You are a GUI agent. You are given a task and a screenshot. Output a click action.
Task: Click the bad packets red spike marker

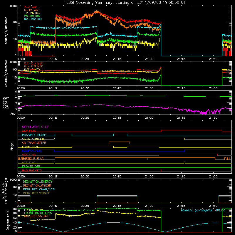pos(161,170)
